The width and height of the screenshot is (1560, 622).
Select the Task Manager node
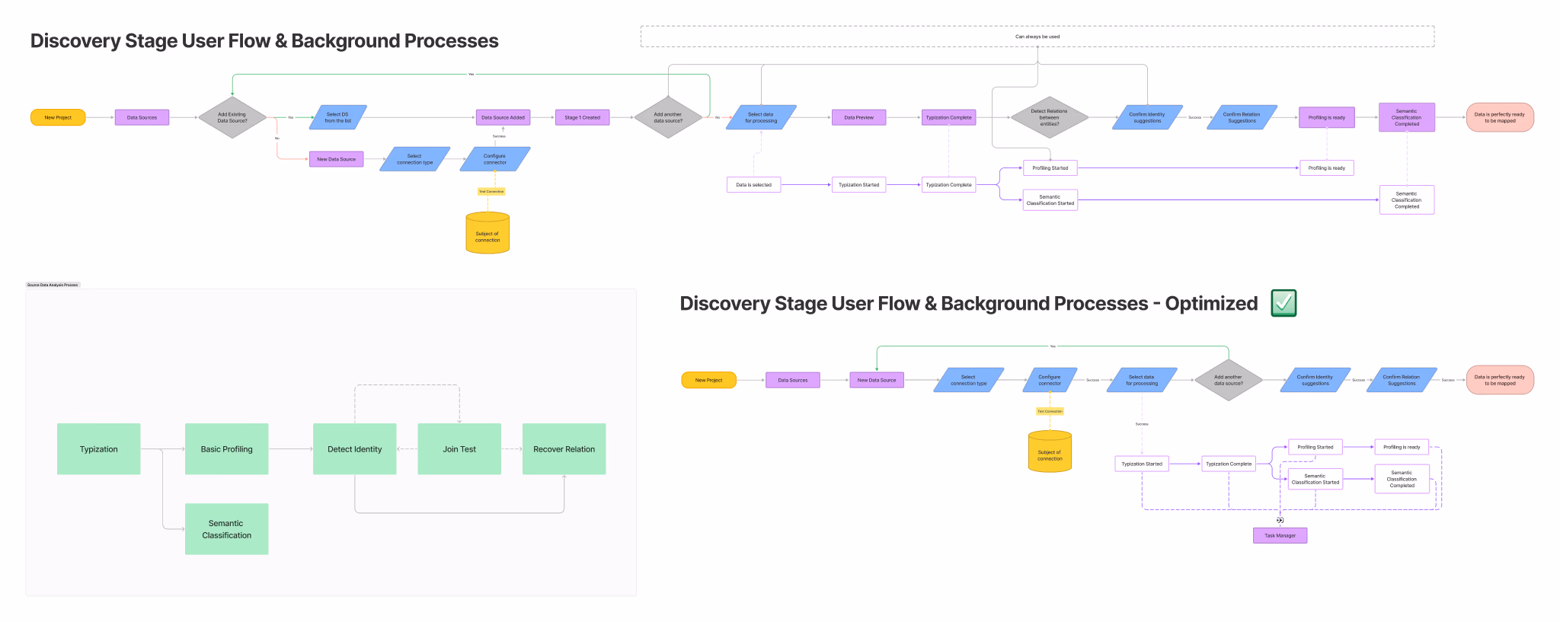(1280, 536)
